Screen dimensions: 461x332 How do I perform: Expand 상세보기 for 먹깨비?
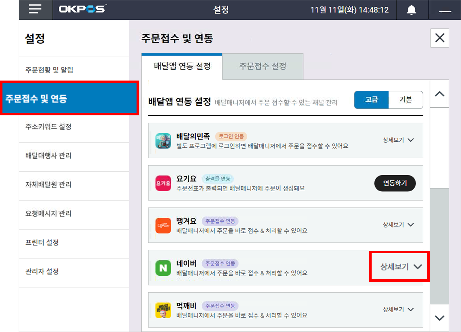click(398, 309)
